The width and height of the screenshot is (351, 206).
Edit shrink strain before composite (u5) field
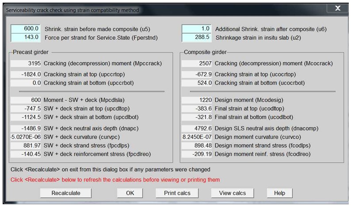[x=26, y=29]
